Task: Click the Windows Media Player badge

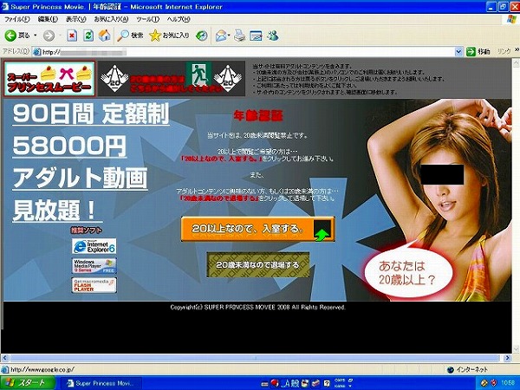Action: pos(94,266)
